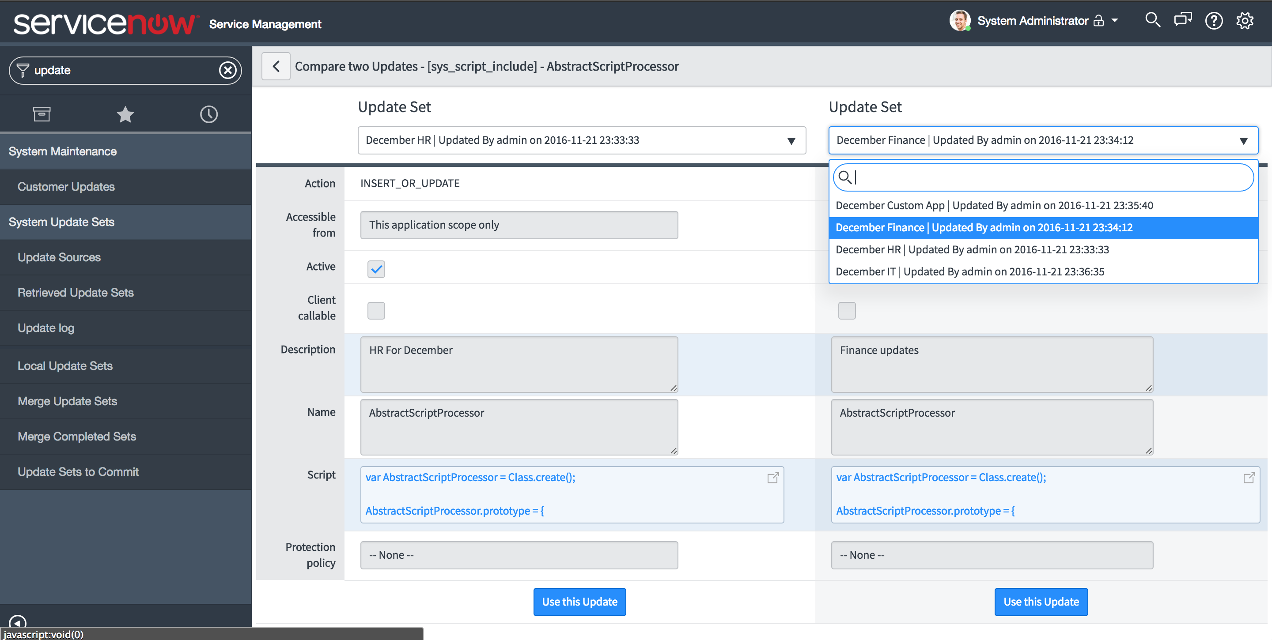Click INSERT_OR_UPDATE action value

410,183
